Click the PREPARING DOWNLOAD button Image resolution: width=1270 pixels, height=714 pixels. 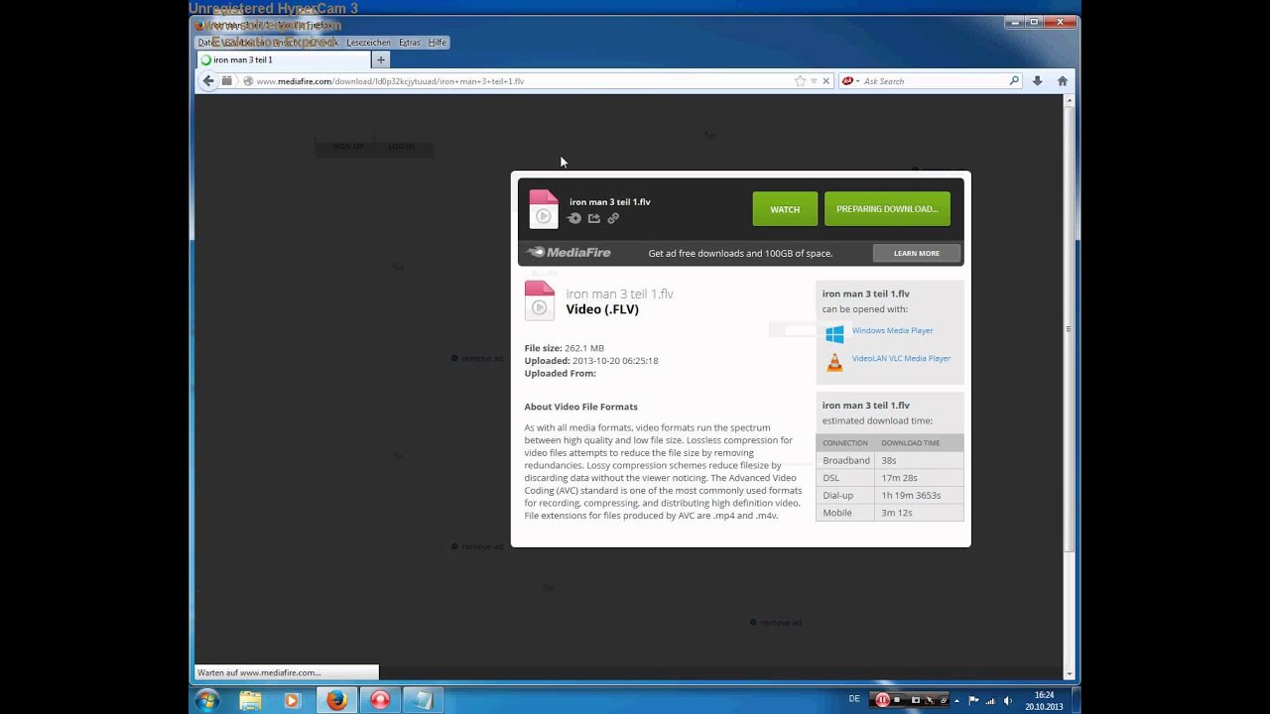point(887,209)
